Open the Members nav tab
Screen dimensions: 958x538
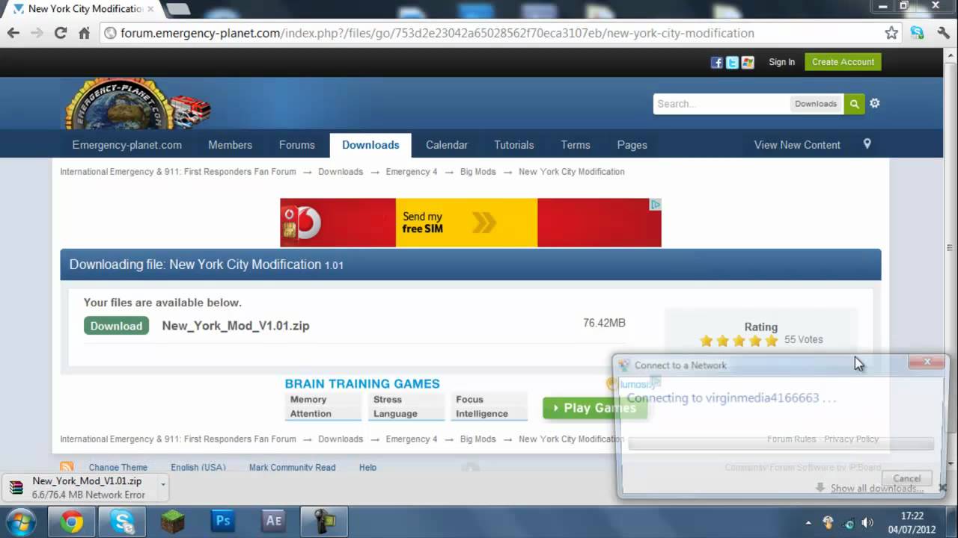[x=230, y=145]
